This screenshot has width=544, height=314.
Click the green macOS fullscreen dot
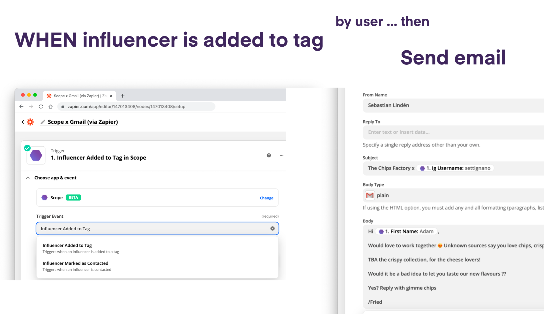click(35, 95)
